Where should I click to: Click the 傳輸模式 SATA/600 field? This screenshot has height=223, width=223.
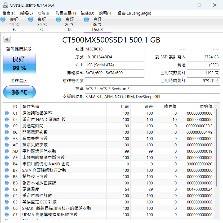click(x=115, y=73)
